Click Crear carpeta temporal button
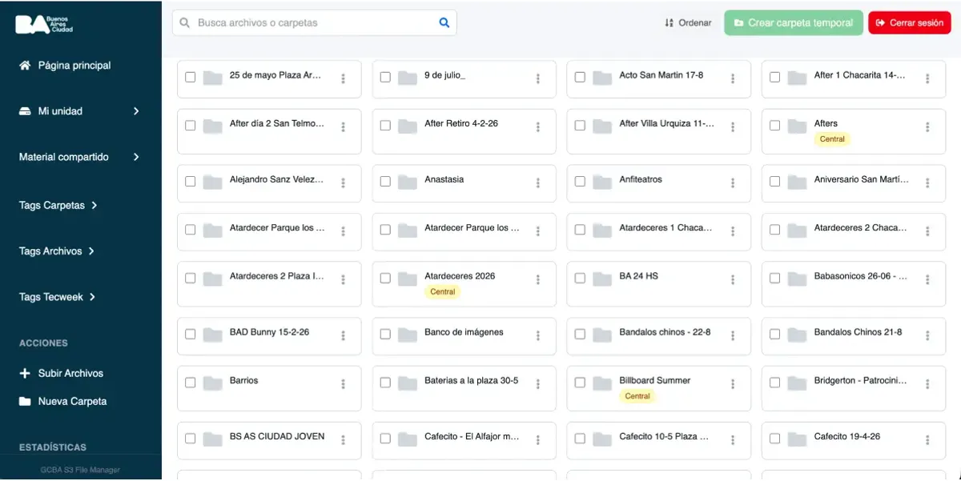This screenshot has height=481, width=961. coord(794,23)
